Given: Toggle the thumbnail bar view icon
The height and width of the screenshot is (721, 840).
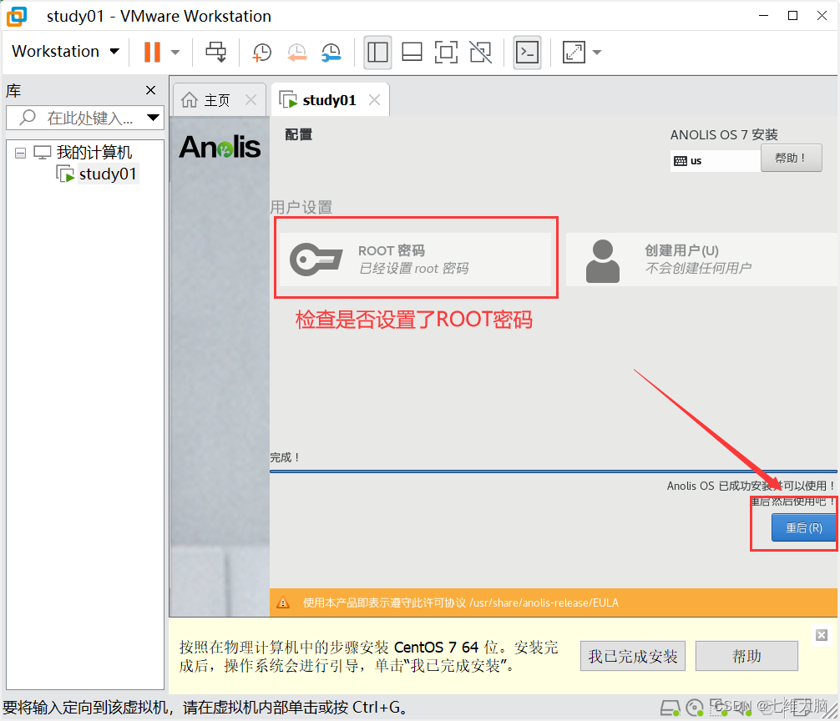Looking at the screenshot, I should pos(412,53).
